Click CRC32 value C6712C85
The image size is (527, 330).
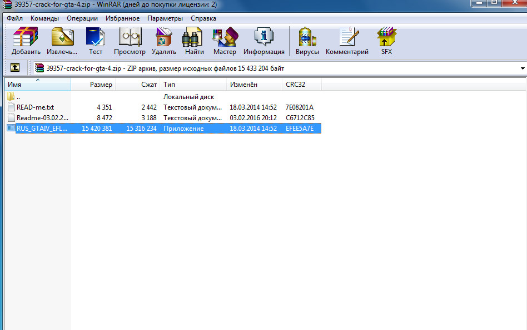click(x=300, y=118)
